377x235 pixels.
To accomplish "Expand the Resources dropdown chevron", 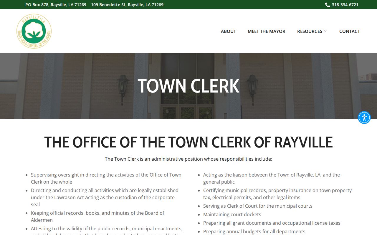I will coord(326,31).
